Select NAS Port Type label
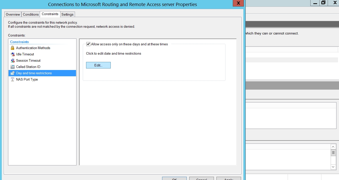339x180 pixels. click(27, 79)
